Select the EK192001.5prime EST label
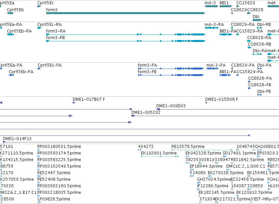Viewport: 279px width, 204px height. point(159,153)
